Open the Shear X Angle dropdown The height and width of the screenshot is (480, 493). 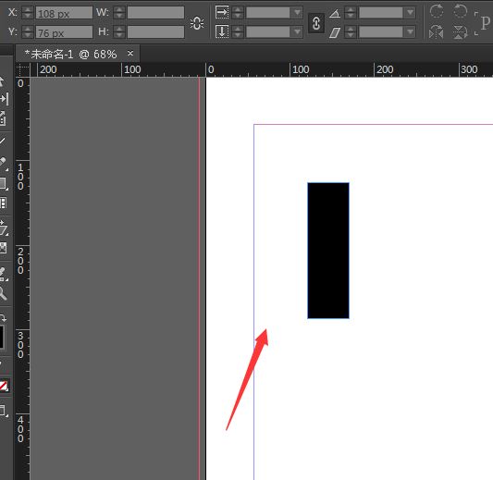click(410, 31)
